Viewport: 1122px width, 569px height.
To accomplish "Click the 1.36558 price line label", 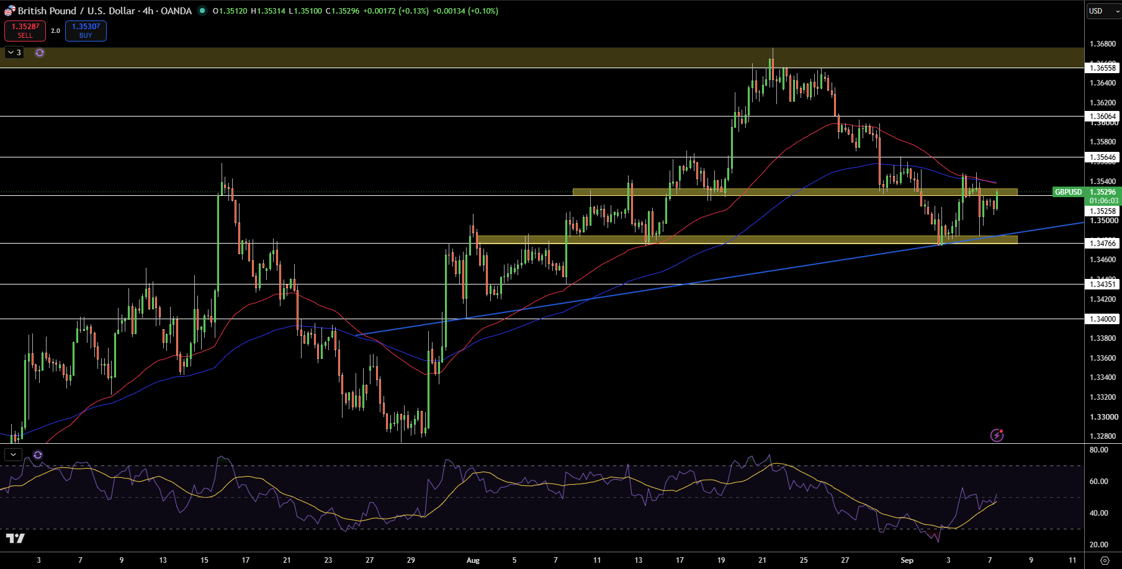I will pos(1103,68).
